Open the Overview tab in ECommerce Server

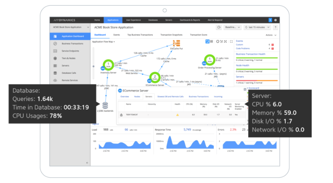click(x=125, y=97)
